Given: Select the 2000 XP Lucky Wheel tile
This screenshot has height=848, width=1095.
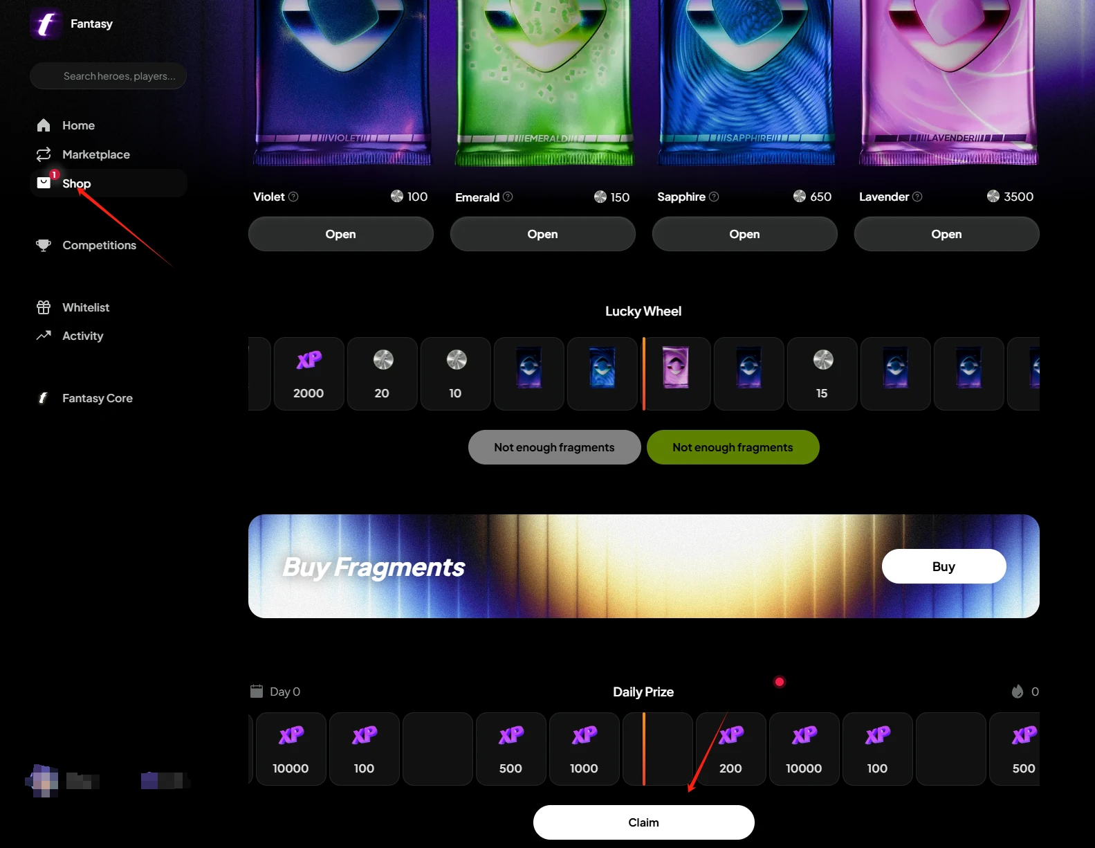Looking at the screenshot, I should (309, 374).
